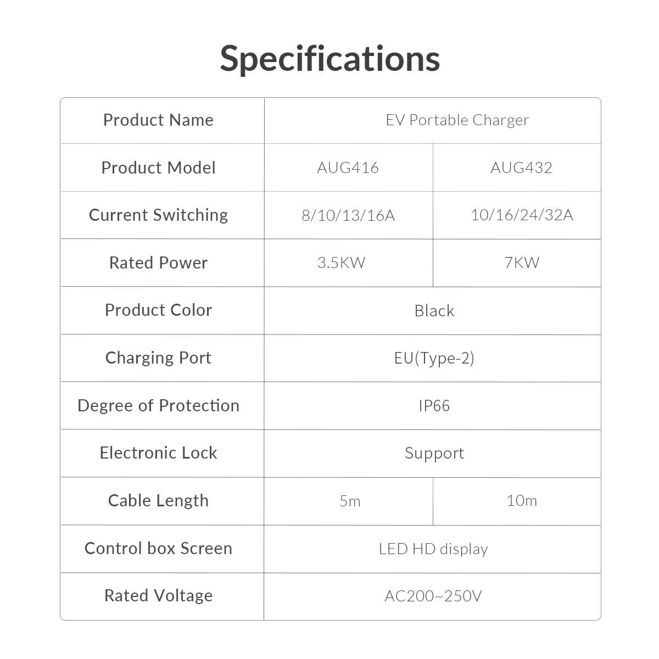Click the 10m cable length cell
Image resolution: width=659 pixels, height=659 pixels.
point(521,501)
